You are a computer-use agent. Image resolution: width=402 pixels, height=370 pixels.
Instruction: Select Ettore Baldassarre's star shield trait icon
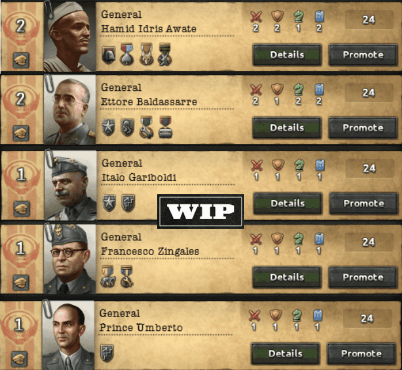coord(108,127)
